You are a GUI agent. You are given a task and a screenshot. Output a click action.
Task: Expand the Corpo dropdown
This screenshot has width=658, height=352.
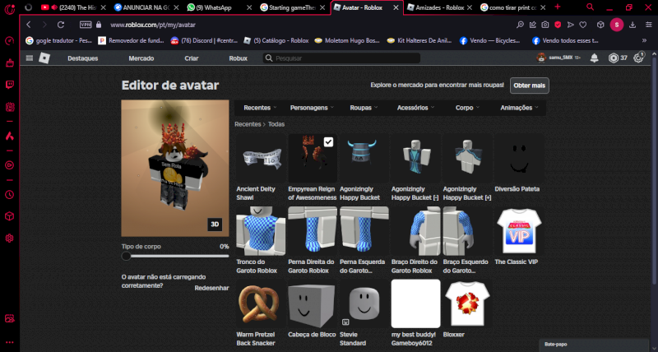(467, 108)
